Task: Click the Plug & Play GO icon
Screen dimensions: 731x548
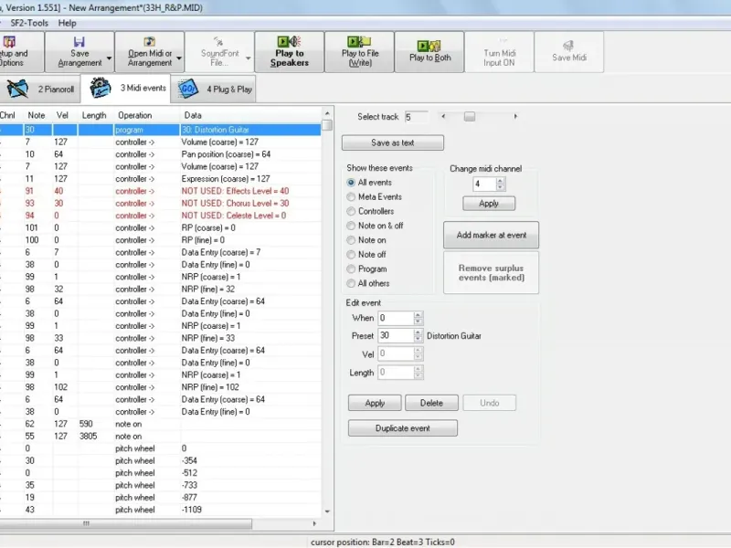Action: 188,89
